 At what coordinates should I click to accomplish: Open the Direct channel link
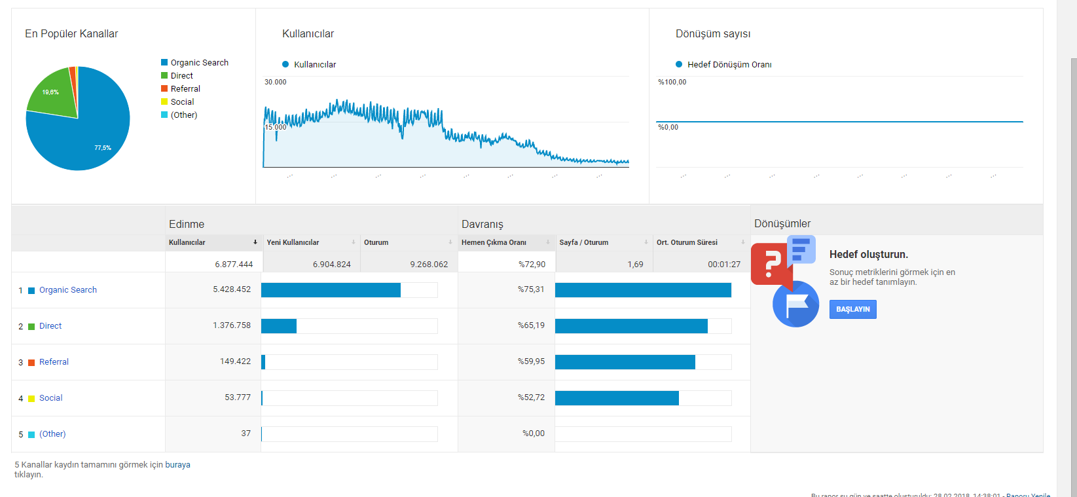[50, 326]
